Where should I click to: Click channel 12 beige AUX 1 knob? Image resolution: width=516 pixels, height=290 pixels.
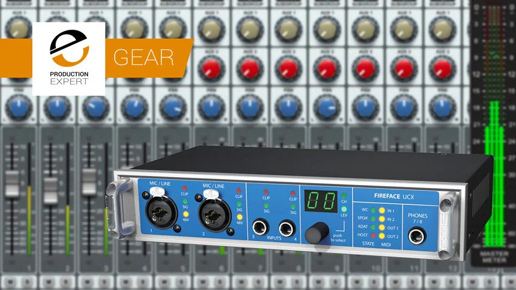point(443,29)
